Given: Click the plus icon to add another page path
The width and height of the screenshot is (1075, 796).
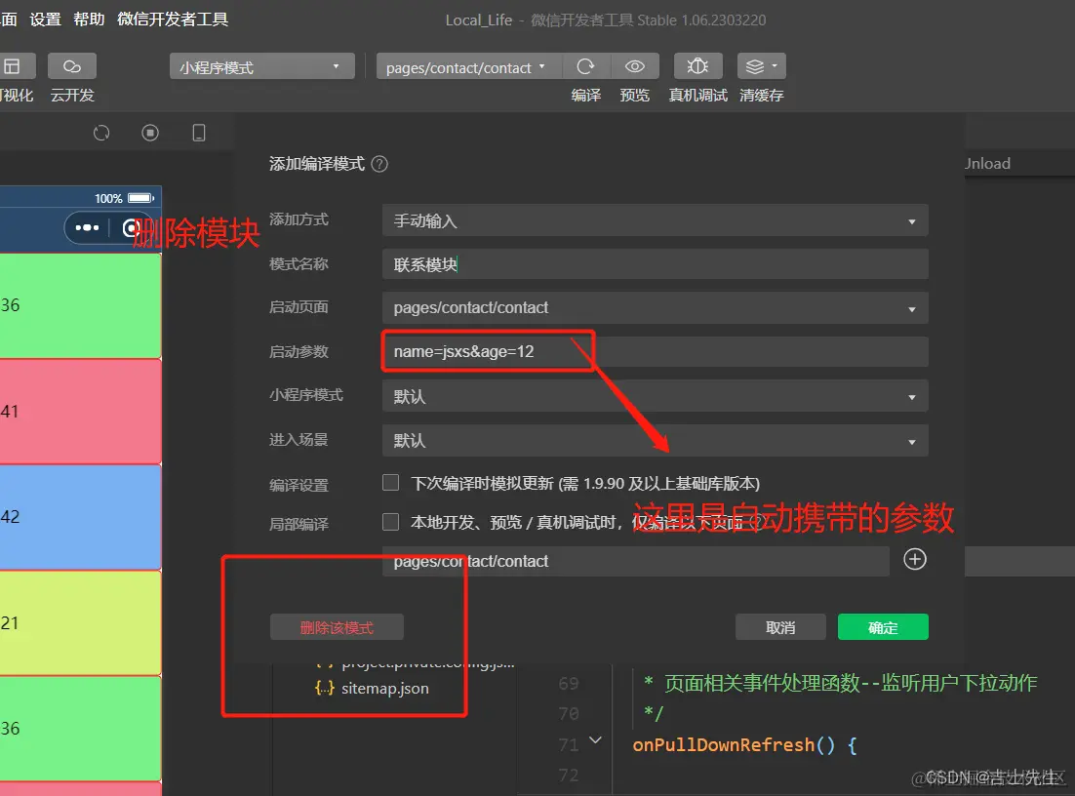Looking at the screenshot, I should point(914,559).
